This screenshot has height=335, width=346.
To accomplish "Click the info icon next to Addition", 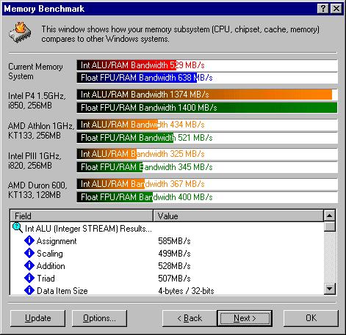I will point(29,265).
